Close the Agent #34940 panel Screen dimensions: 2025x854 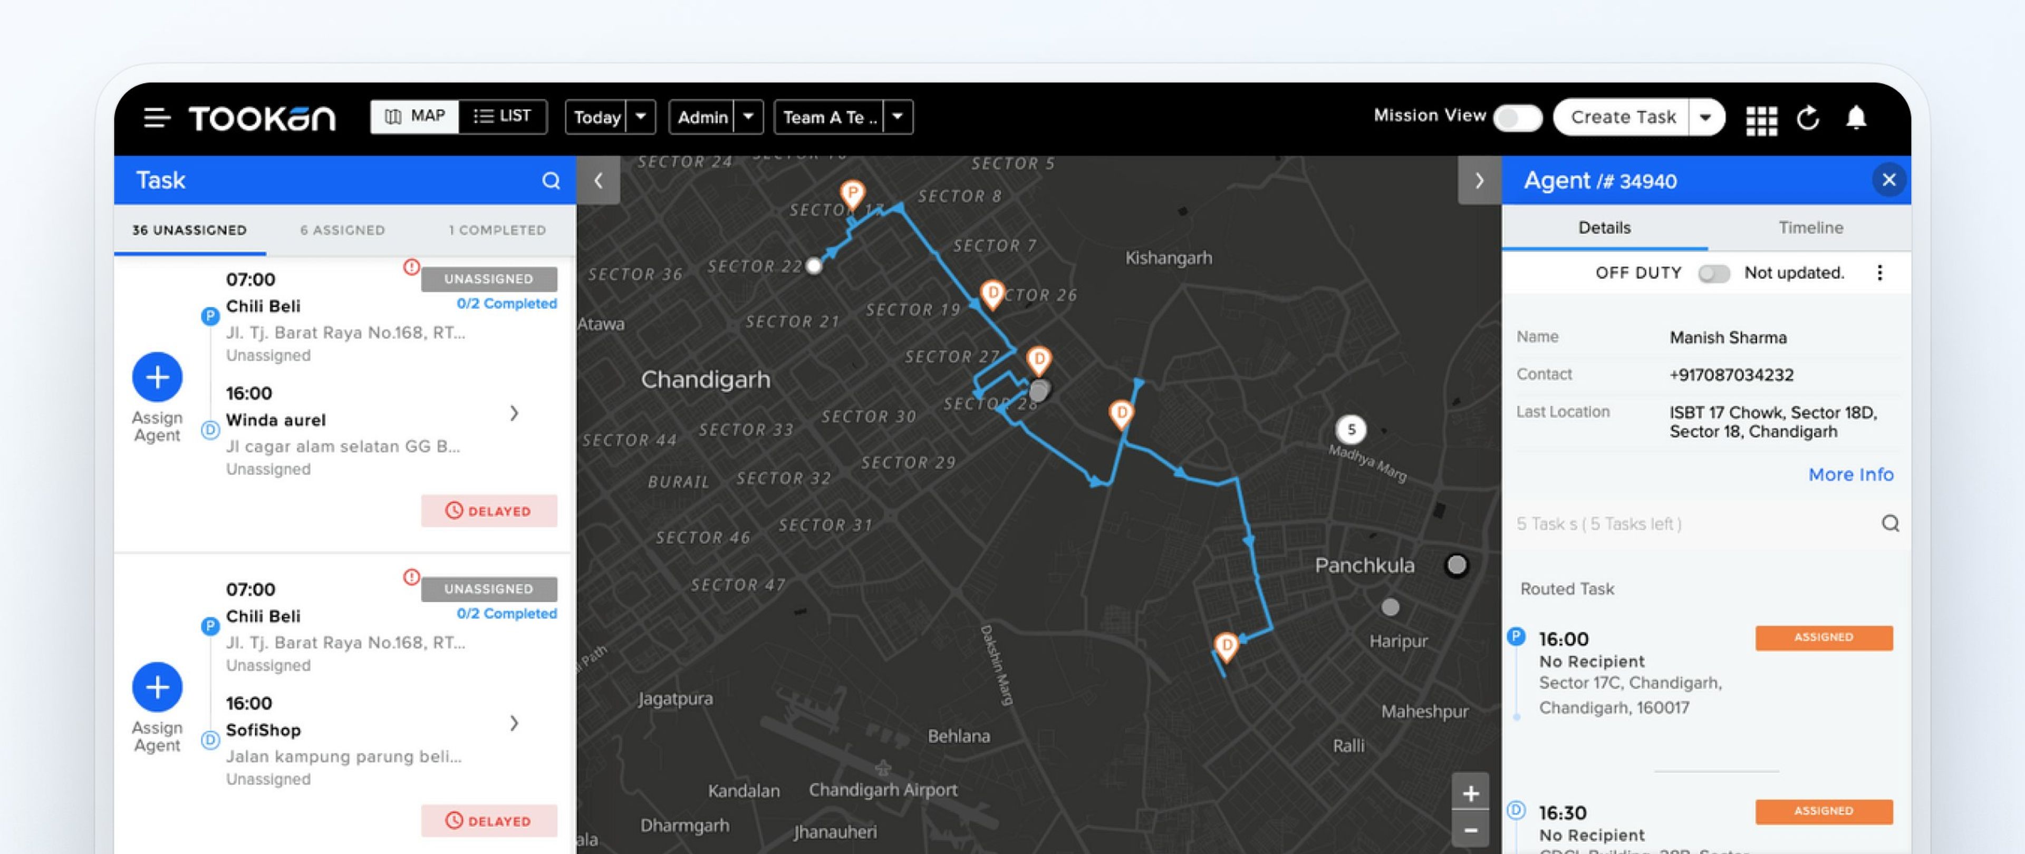tap(1889, 181)
